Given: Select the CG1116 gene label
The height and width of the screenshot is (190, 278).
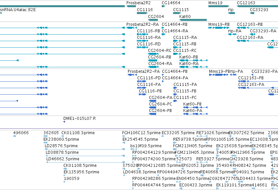Looking at the screenshot, I should (145, 9).
